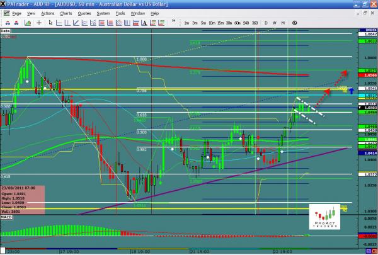Click the clock icon in timeframe bar
The height and width of the screenshot is (255, 378).
pos(294,23)
